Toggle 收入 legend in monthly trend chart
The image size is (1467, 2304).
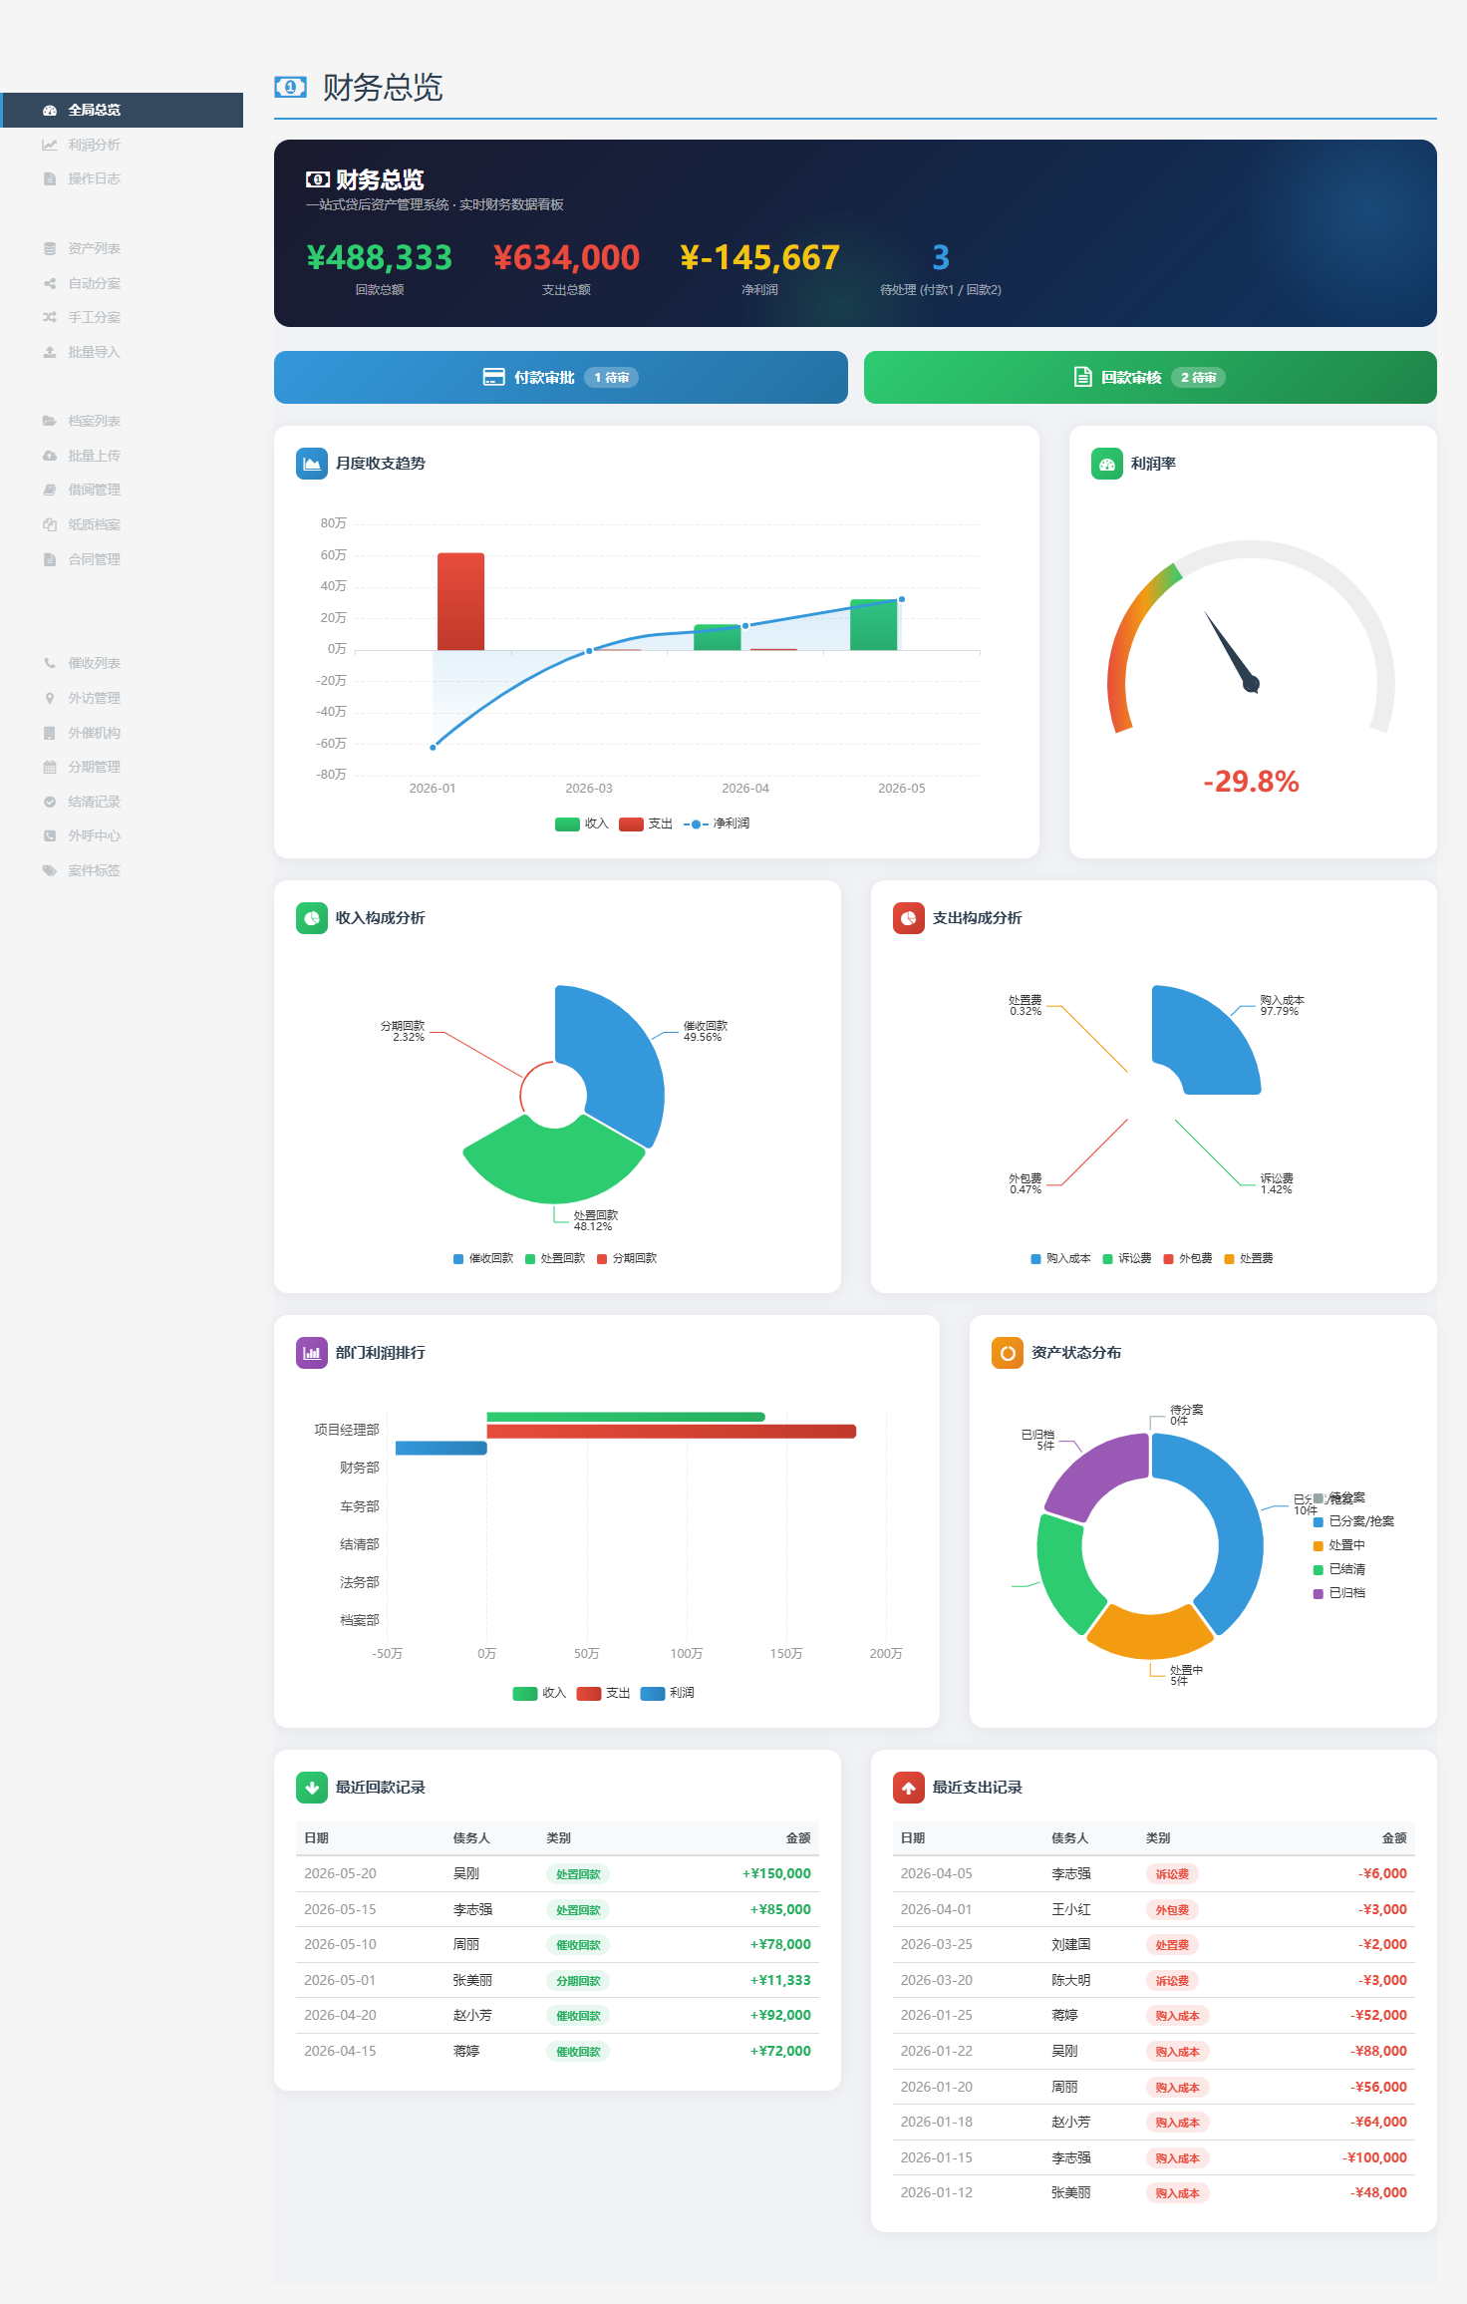[582, 823]
